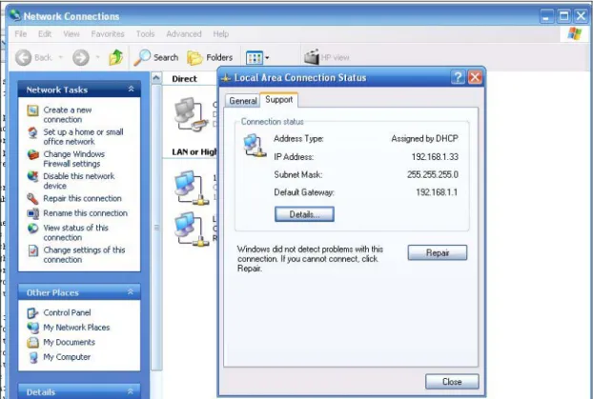The image size is (593, 399).
Task: Click the My Computer icon
Action: pyautogui.click(x=33, y=357)
